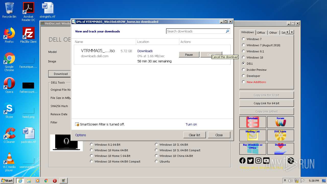This screenshot has height=184, width=327.
Task: Click volume icon in system tray
Action: 290,181
